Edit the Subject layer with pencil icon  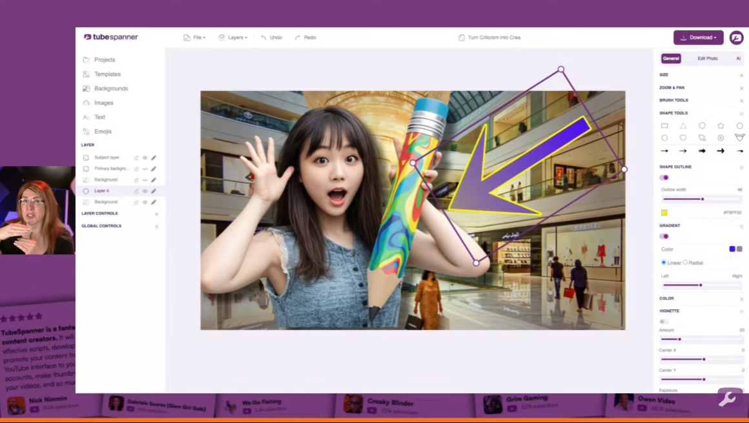click(154, 158)
